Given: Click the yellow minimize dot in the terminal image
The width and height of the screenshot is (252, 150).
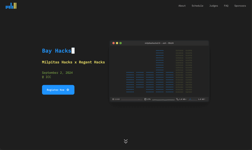Looking at the screenshot, I should click(117, 43).
